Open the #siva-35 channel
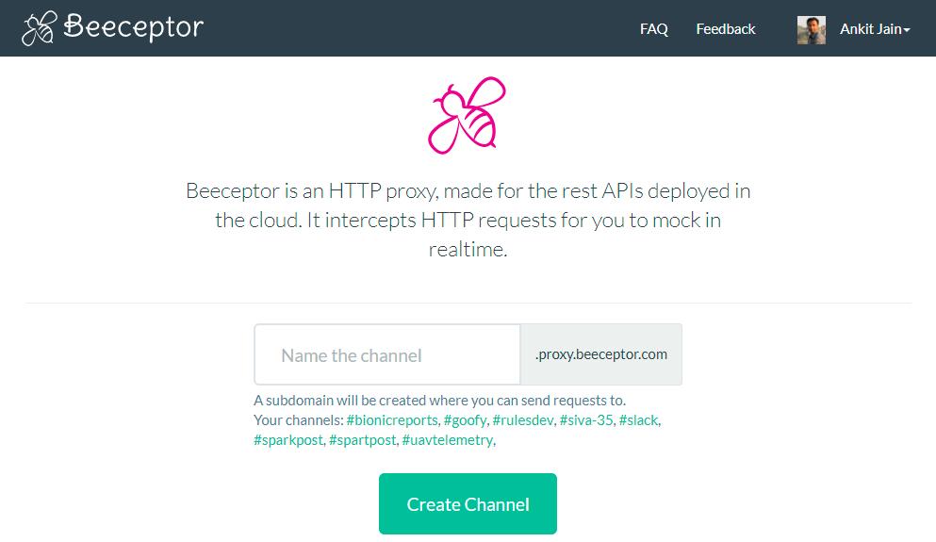This screenshot has height=542, width=936. pyautogui.click(x=586, y=420)
